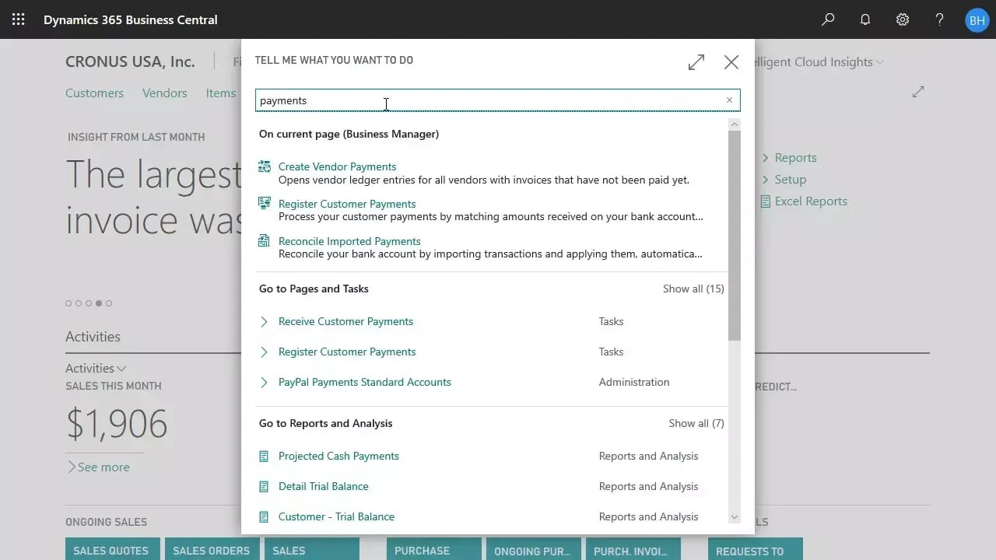Select the first headline carousel dot
The image size is (996, 560).
coord(68,303)
